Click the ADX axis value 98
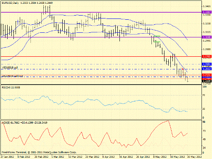The height and width of the screenshot is (159, 212). coord(204,122)
